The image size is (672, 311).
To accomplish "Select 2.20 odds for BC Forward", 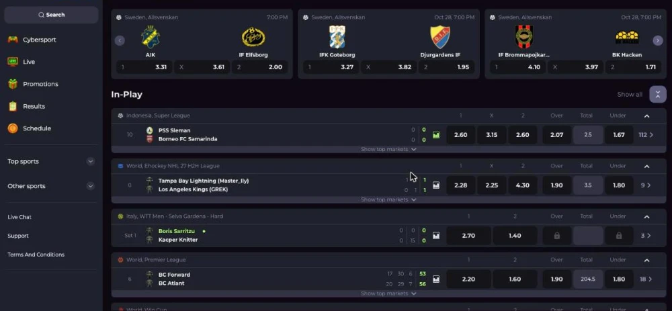I will click(468, 279).
